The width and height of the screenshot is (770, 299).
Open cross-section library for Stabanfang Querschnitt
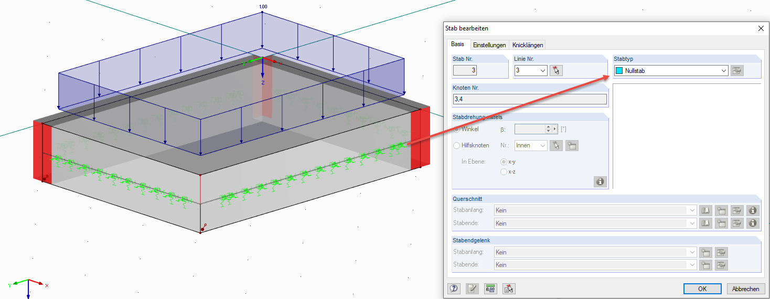tap(706, 210)
